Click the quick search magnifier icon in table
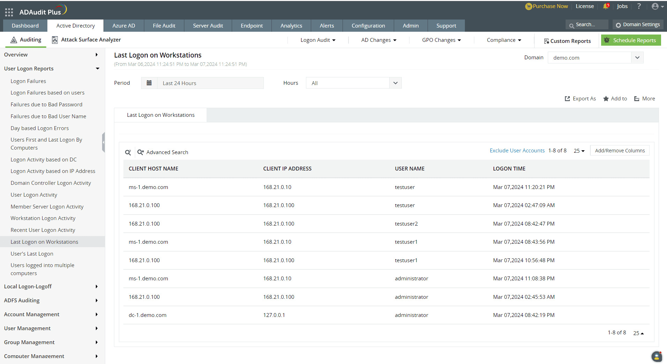667x364 pixels. [x=128, y=152]
